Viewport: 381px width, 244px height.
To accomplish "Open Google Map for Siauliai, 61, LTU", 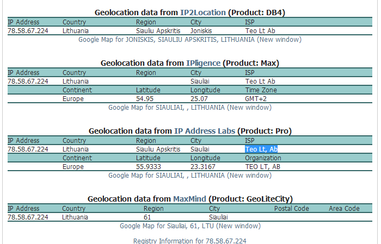I will pyautogui.click(x=190, y=226).
